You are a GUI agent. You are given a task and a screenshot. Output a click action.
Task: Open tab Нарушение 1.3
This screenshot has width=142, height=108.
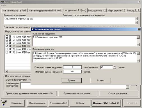pyautogui.click(x=116, y=10)
